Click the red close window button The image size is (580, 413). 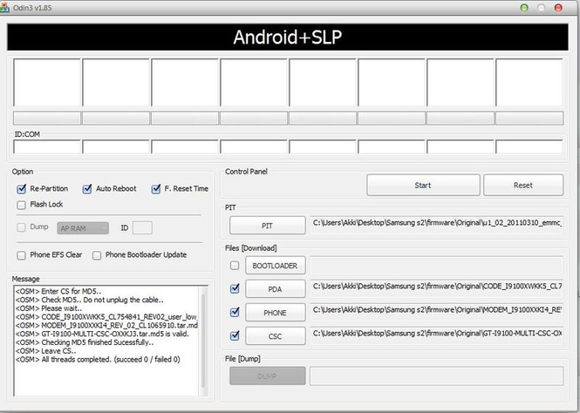558,7
